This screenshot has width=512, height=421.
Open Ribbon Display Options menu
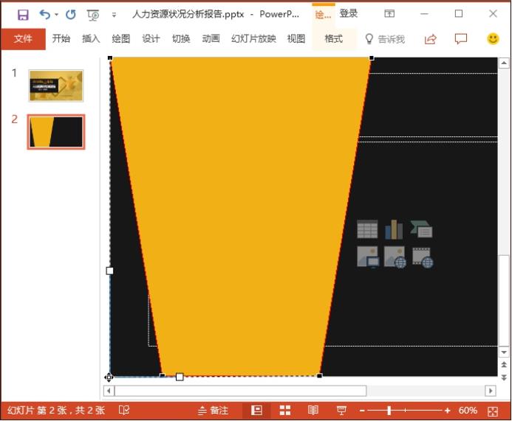tap(389, 14)
